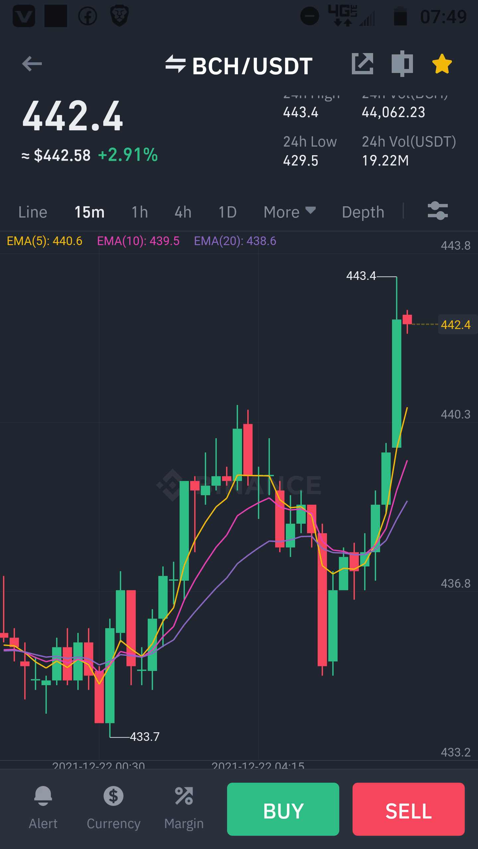
Task: Select the 1D timeframe tab
Action: pos(228,212)
